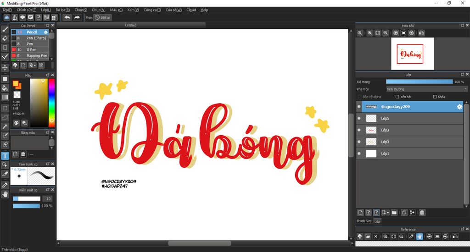Select the Brush tool in left toolbar
The height and width of the screenshot is (252, 470).
[5, 29]
